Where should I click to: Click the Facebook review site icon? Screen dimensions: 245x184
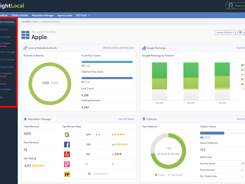67,144
